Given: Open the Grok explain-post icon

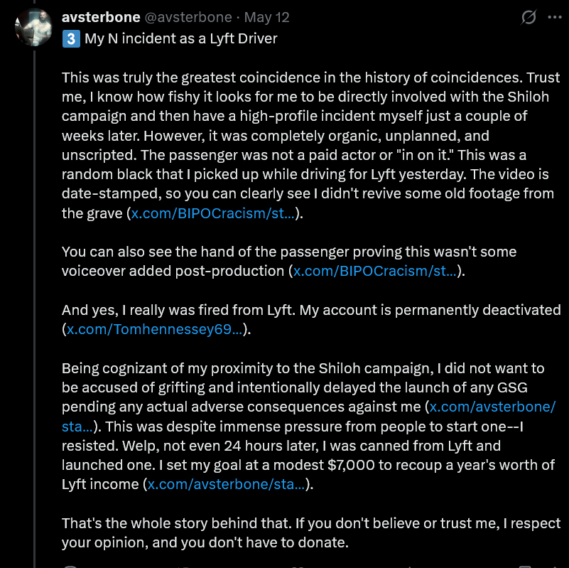Looking at the screenshot, I should tap(529, 17).
